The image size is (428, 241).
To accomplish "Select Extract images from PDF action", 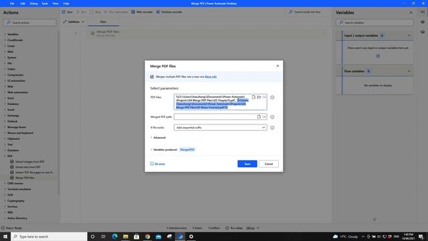I will tap(29, 162).
